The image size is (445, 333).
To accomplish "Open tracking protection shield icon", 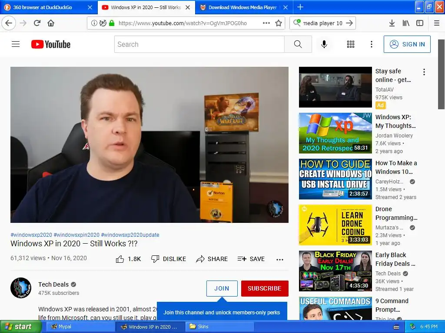I will click(x=103, y=23).
